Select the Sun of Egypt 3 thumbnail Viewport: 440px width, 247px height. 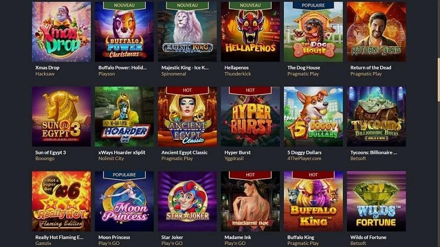click(x=61, y=117)
